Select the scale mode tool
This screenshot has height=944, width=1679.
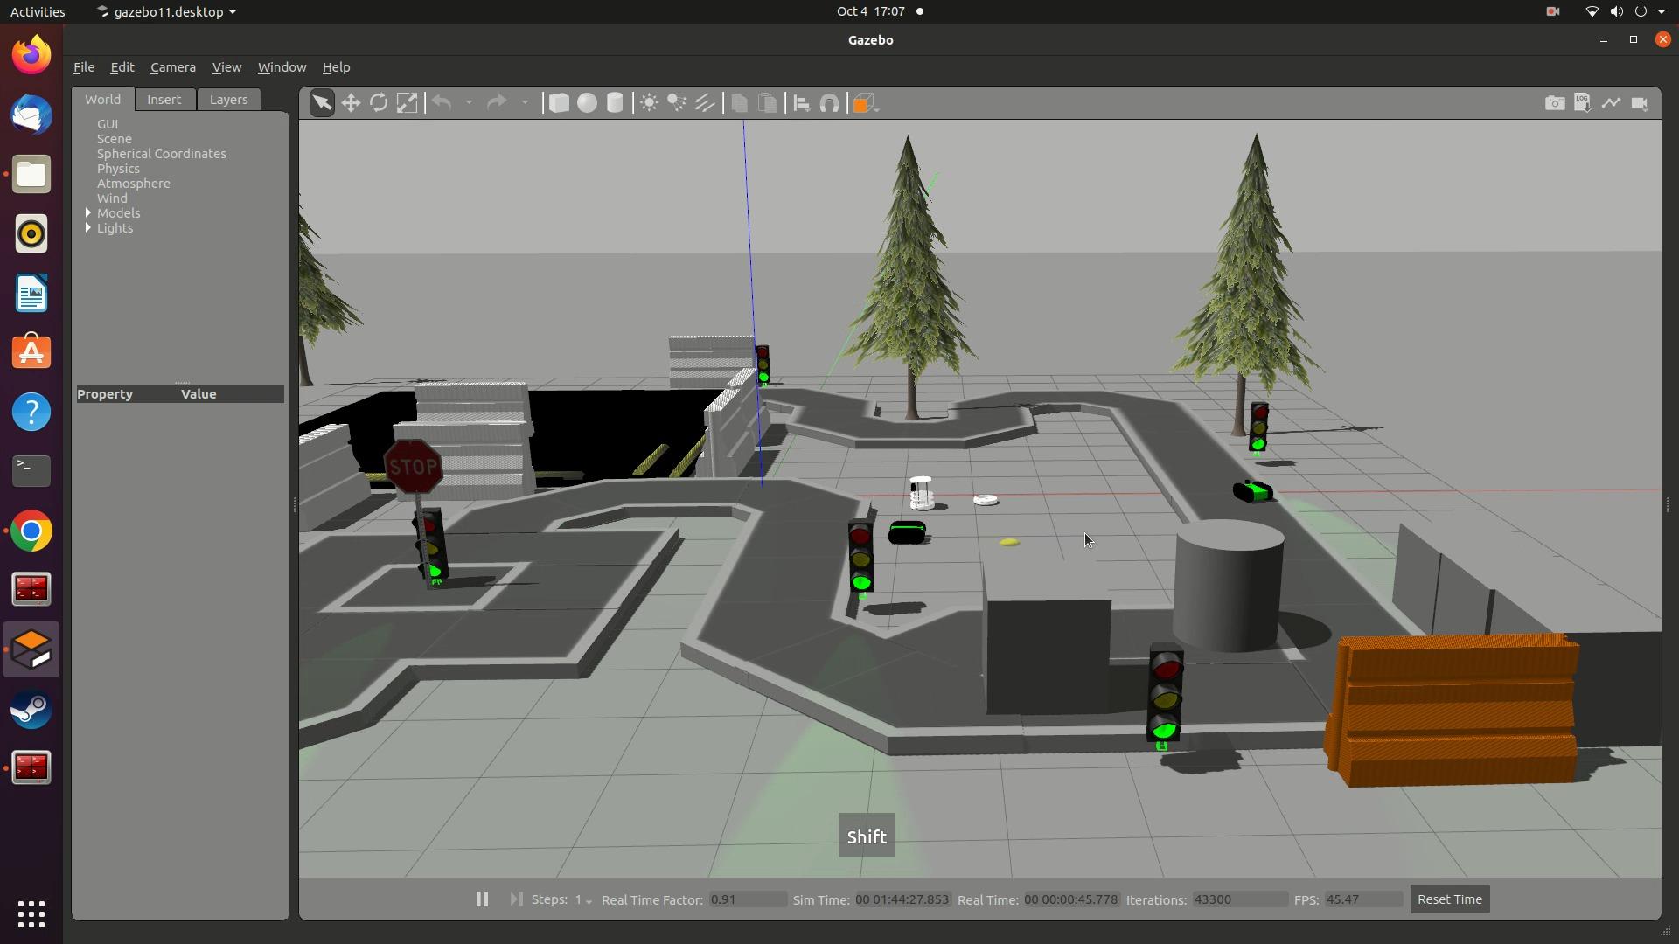click(x=407, y=103)
